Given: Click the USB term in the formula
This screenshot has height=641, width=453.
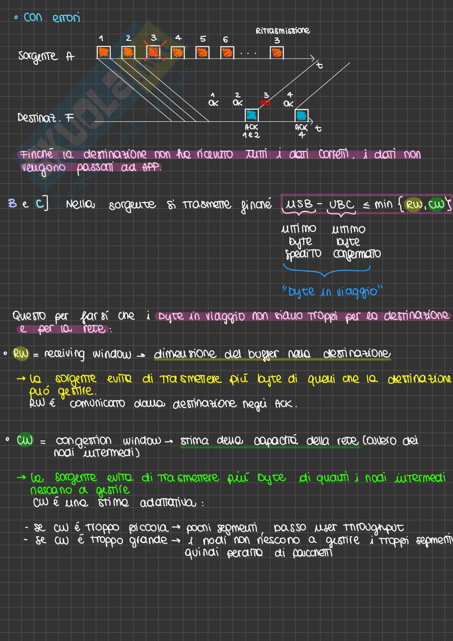Looking at the screenshot, I should [x=300, y=204].
